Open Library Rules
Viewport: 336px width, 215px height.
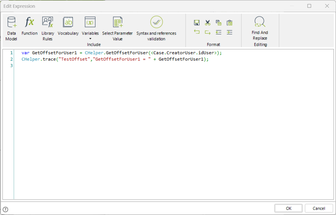47,28
